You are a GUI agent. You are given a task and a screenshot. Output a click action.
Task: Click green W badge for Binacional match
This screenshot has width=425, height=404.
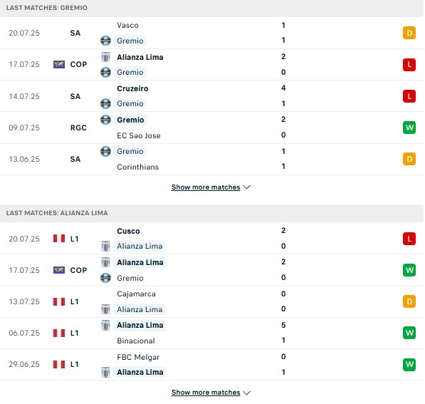pos(409,333)
